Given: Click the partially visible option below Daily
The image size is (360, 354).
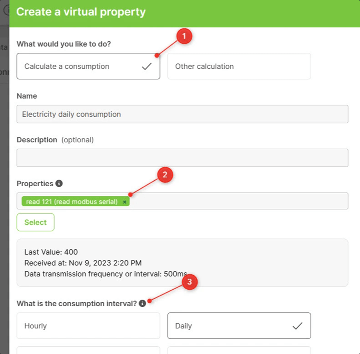Looking at the screenshot, I should 239,350.
